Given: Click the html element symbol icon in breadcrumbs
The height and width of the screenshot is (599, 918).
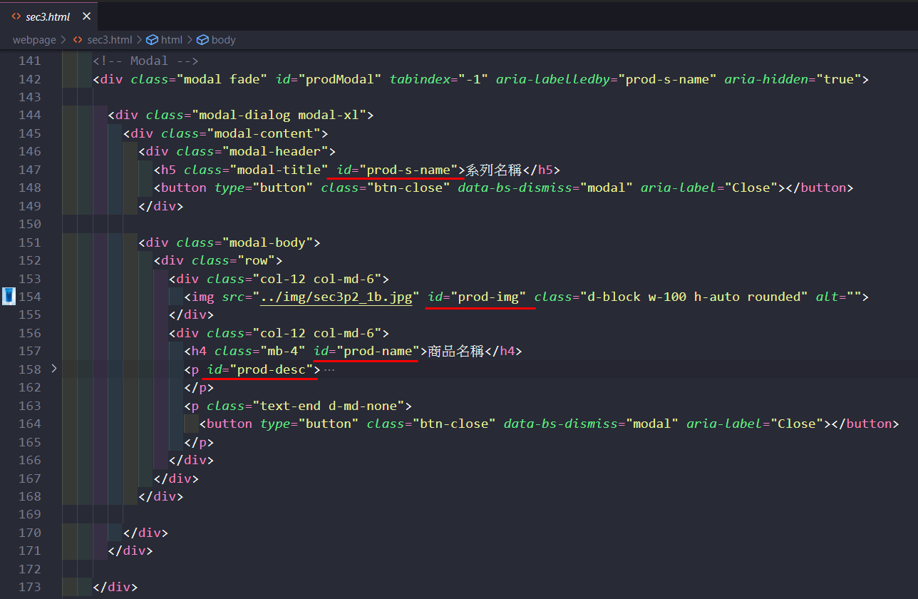Looking at the screenshot, I should click(x=151, y=40).
